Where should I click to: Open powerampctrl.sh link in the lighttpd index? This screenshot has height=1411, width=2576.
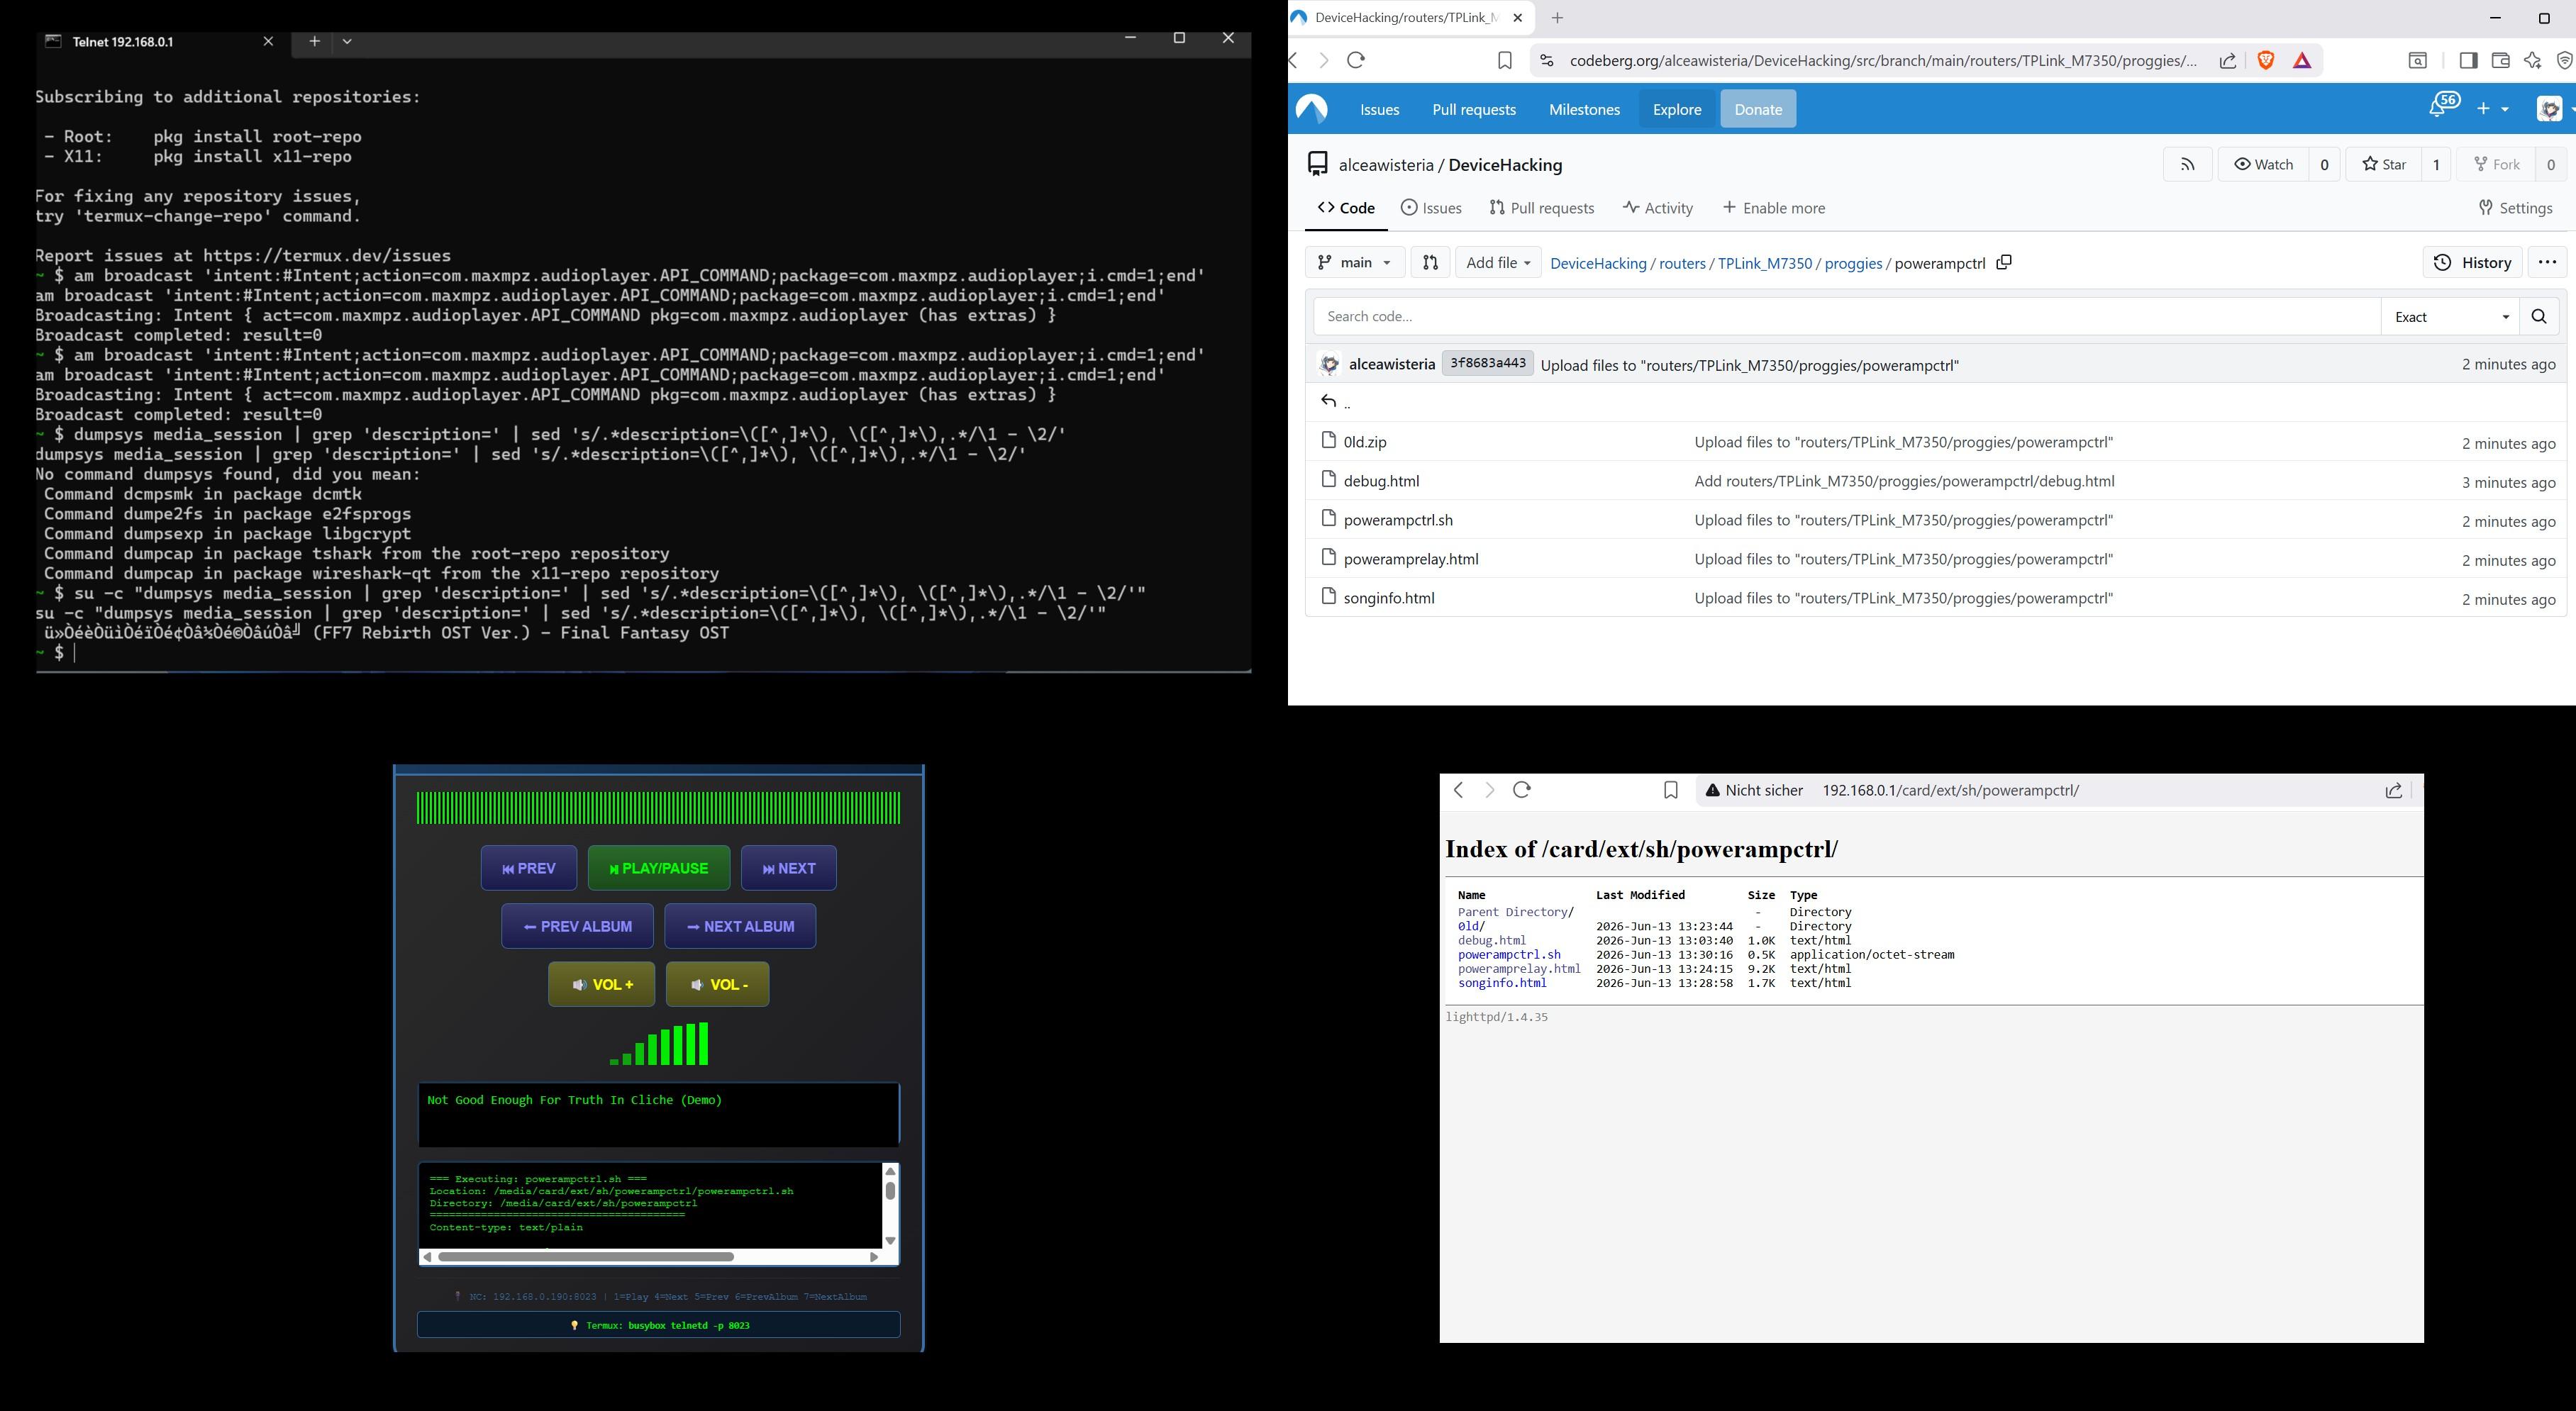tap(1509, 955)
